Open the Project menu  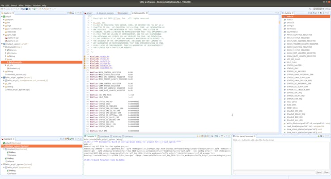pos(28,5)
